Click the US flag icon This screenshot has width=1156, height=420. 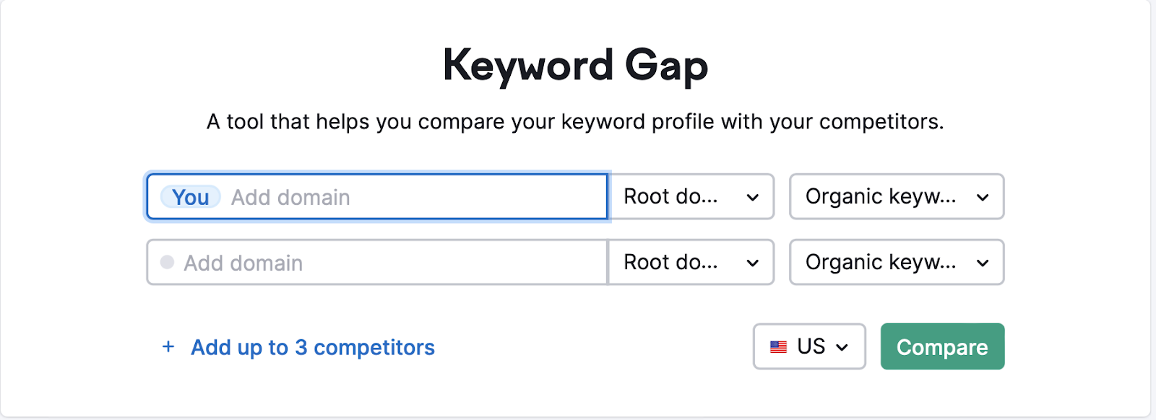coord(778,347)
